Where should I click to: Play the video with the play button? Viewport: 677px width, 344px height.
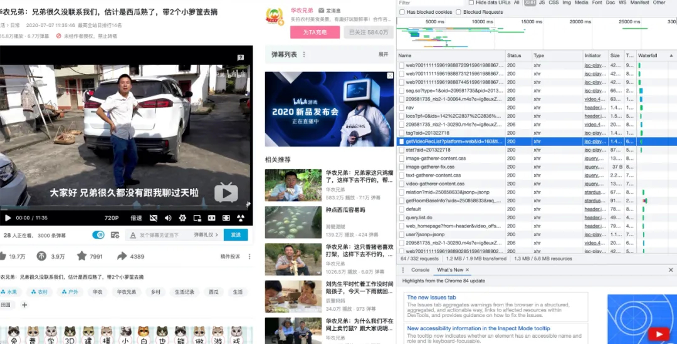(8, 218)
